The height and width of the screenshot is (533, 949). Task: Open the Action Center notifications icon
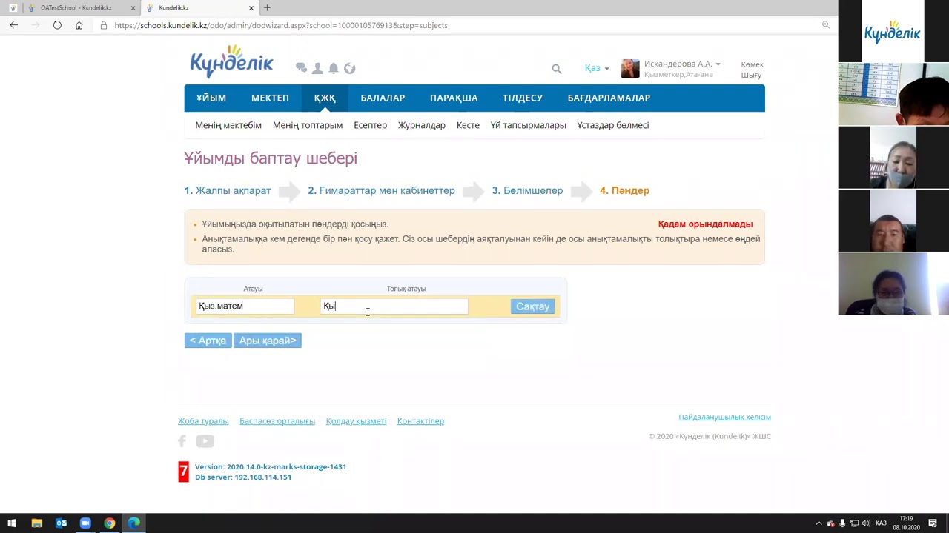pos(933,523)
